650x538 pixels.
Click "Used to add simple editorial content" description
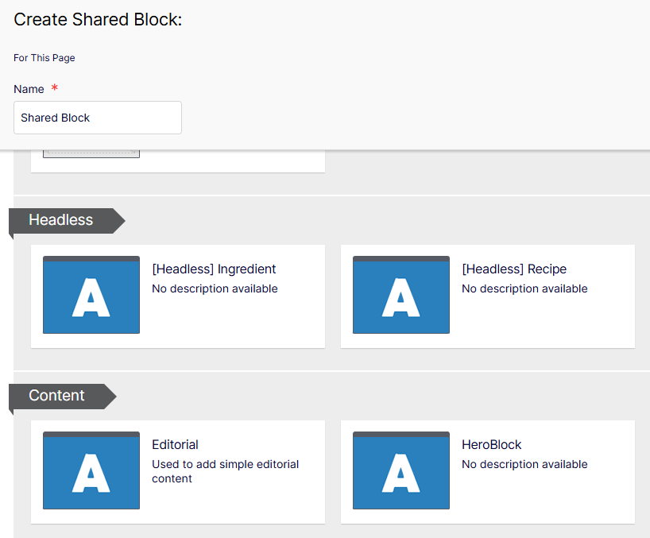coord(225,471)
